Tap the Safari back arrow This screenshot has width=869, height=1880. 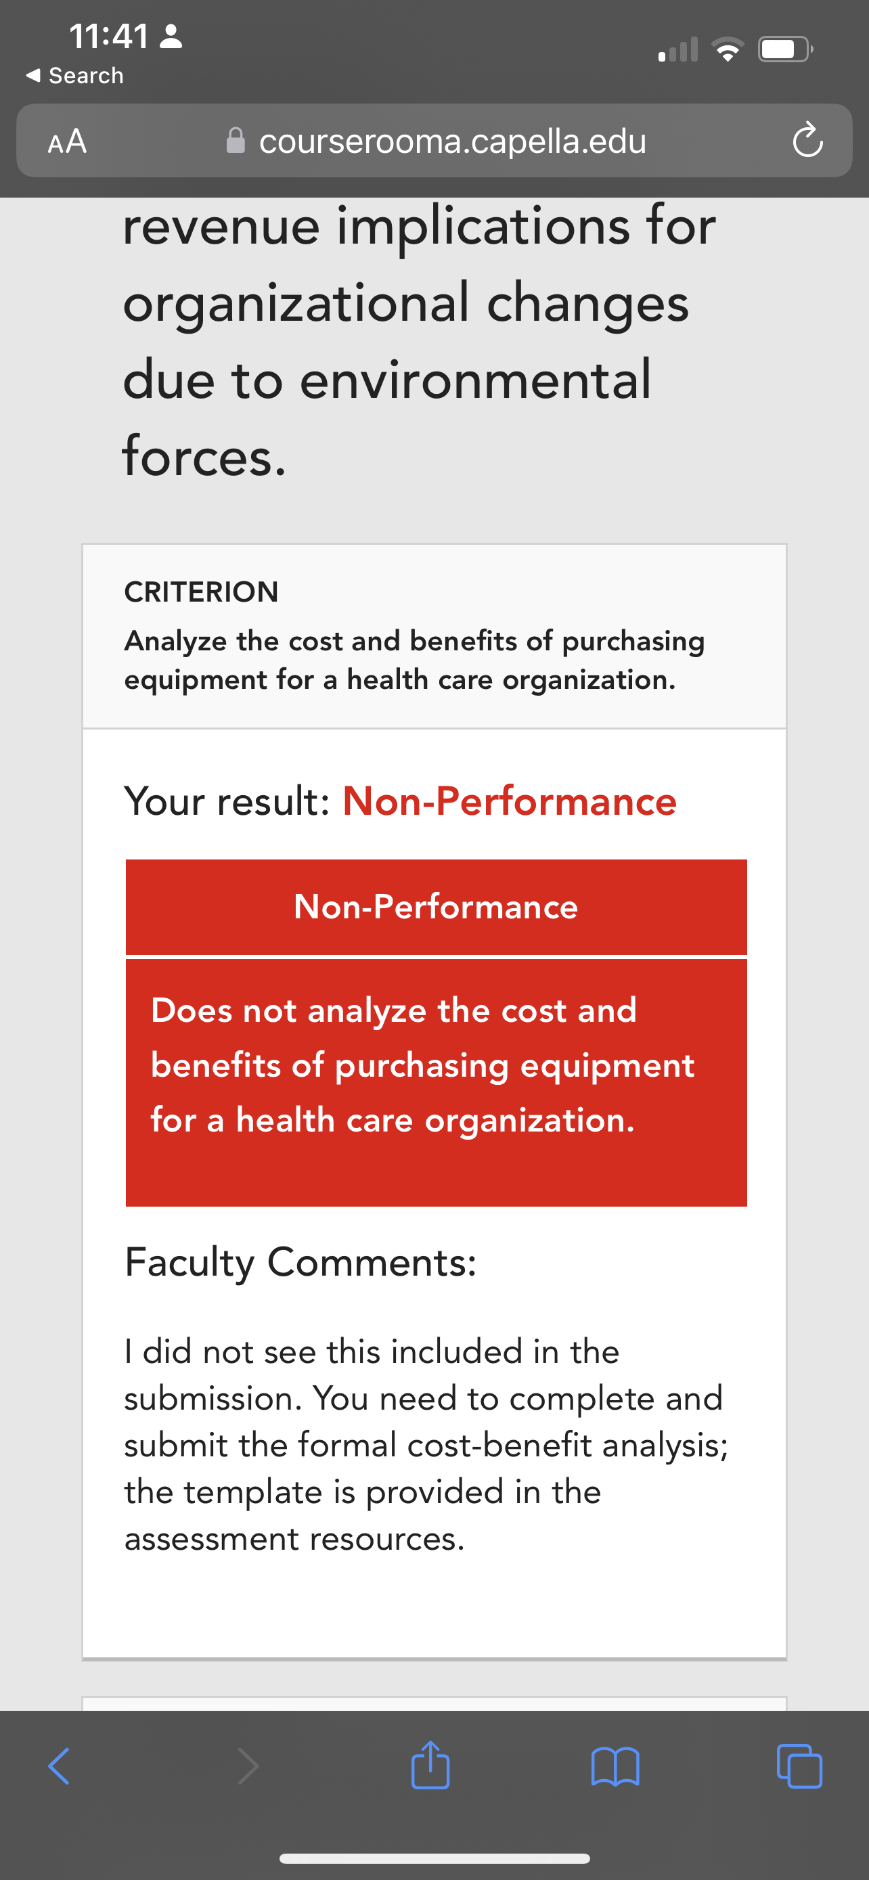(x=58, y=1766)
